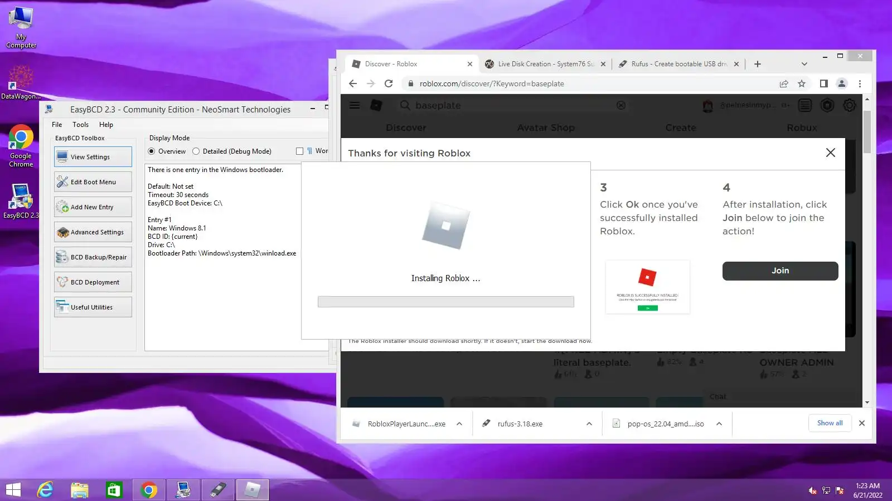Open the Help menu in EasyBCD

pyautogui.click(x=106, y=125)
